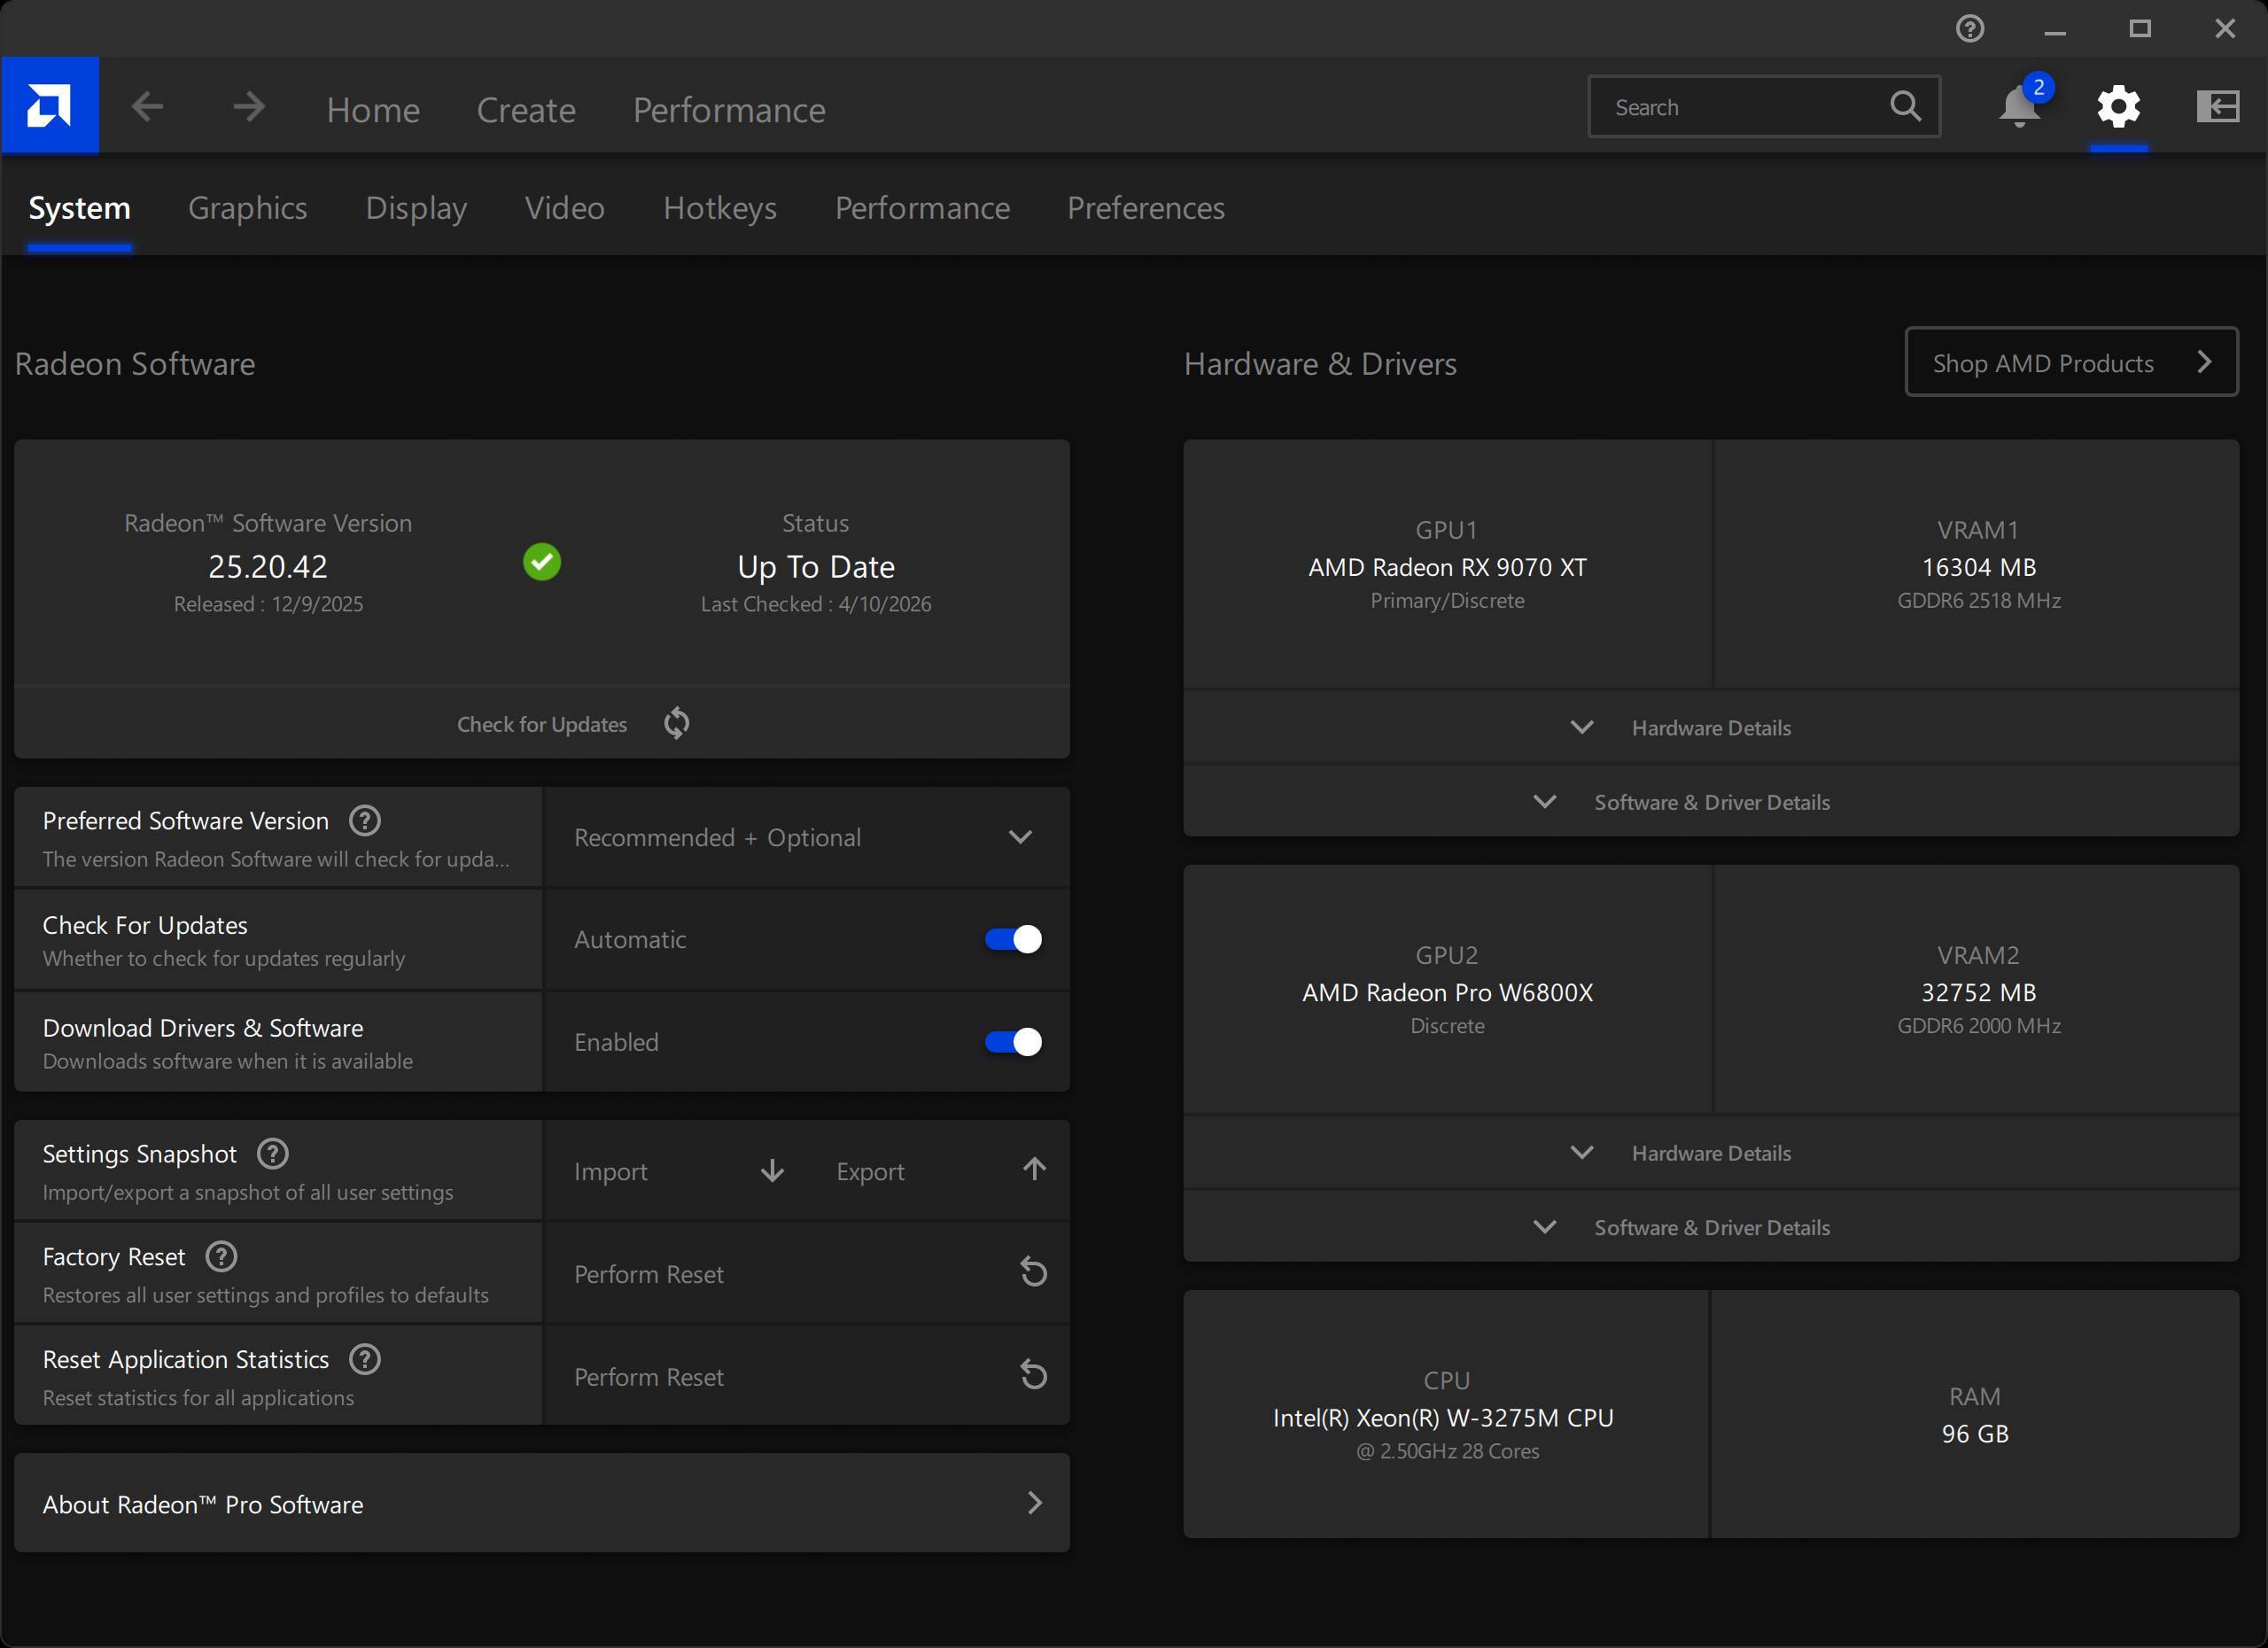Click the Preferred Software Version help icon

coord(365,821)
